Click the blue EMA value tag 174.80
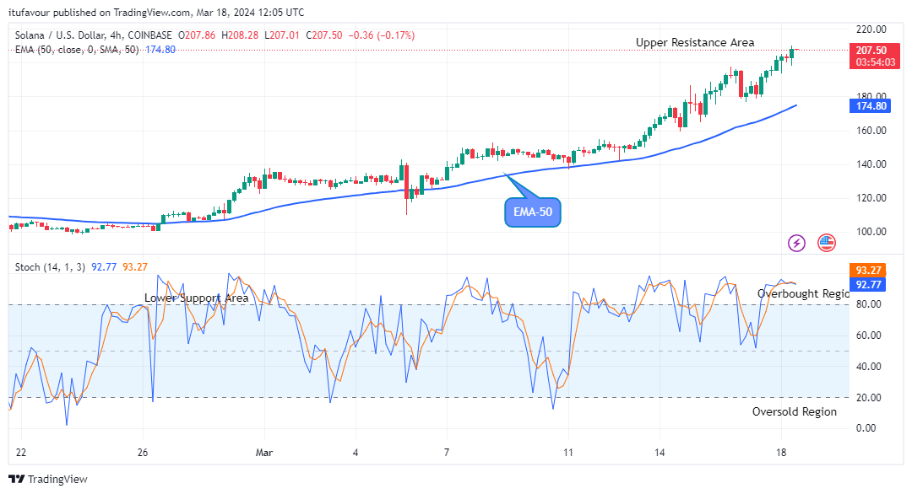 coord(870,106)
